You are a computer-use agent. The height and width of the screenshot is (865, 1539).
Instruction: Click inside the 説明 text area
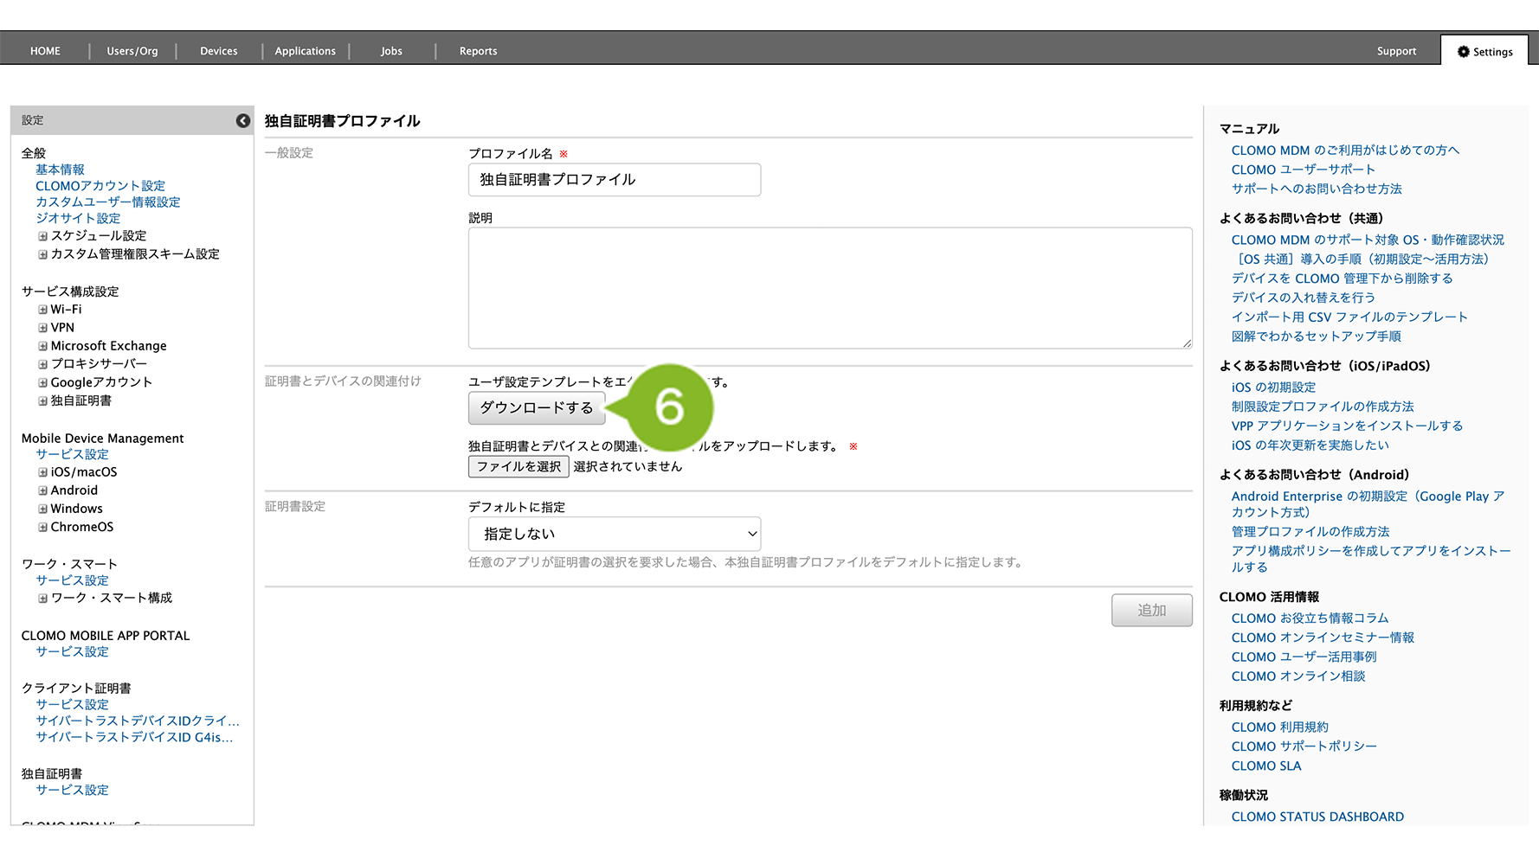(829, 288)
